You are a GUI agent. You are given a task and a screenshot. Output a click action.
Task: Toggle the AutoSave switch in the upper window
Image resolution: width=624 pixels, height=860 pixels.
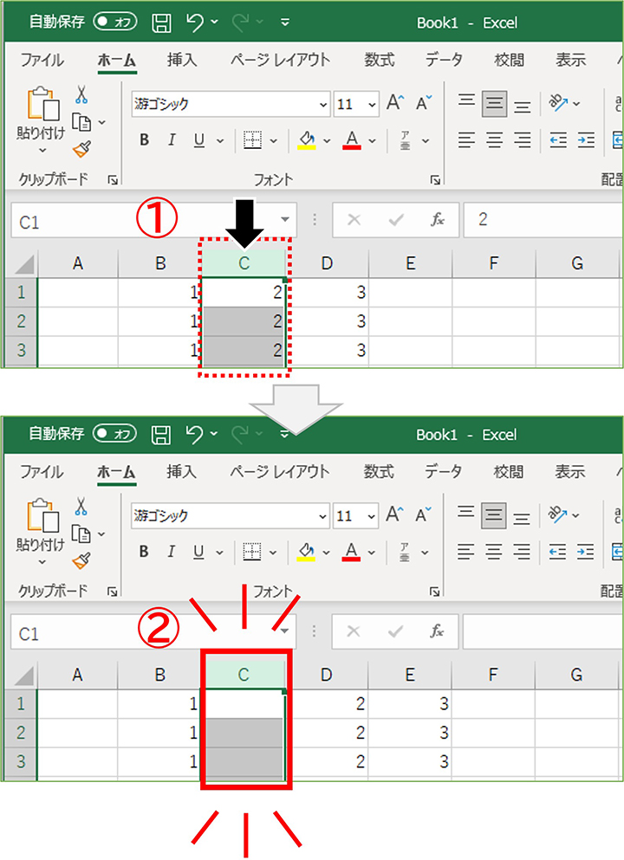click(x=115, y=22)
